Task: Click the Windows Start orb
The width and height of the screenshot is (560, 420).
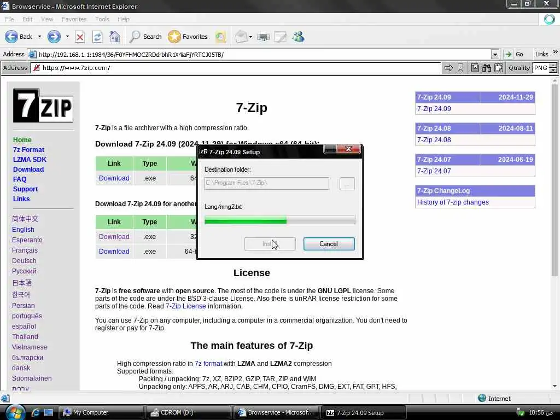Action: [15, 412]
